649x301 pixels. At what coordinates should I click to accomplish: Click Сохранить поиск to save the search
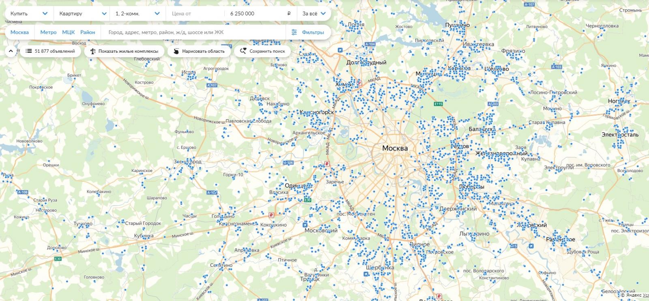pos(262,51)
